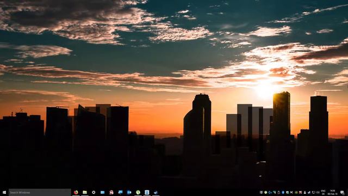Open the blue checkmark taskbar app
Viewport: 348px width, 196px height.
click(156, 192)
